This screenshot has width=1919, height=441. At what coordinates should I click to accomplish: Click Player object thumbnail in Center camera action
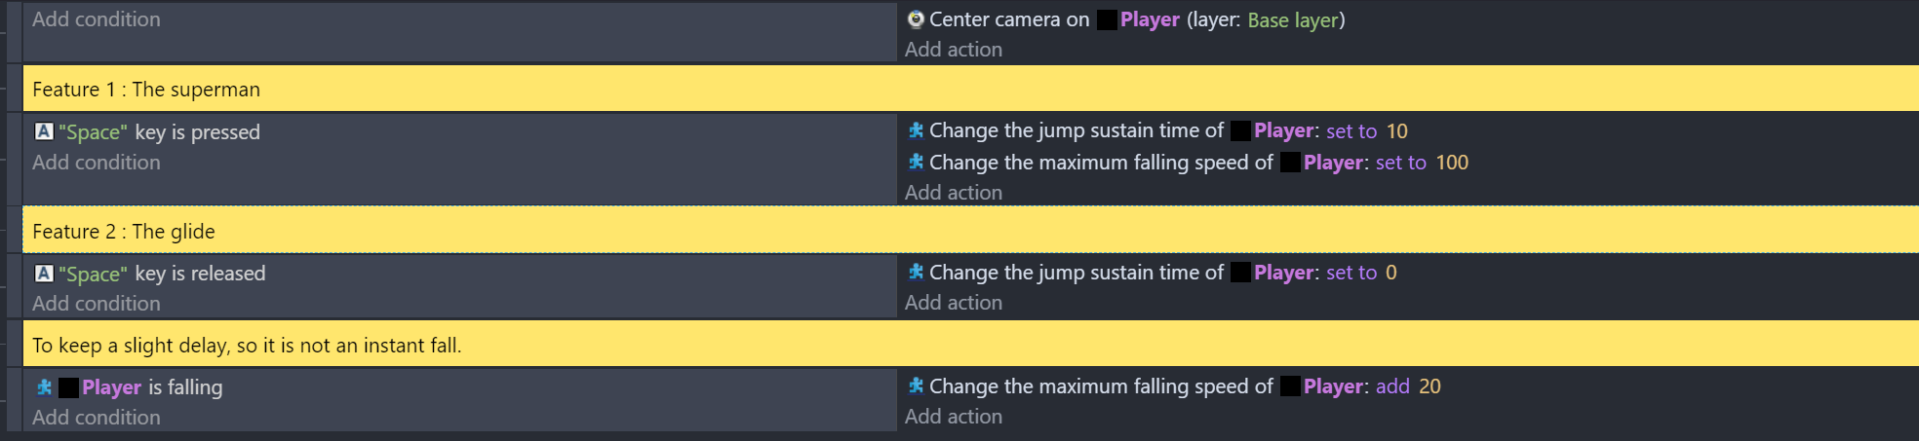click(x=1107, y=19)
